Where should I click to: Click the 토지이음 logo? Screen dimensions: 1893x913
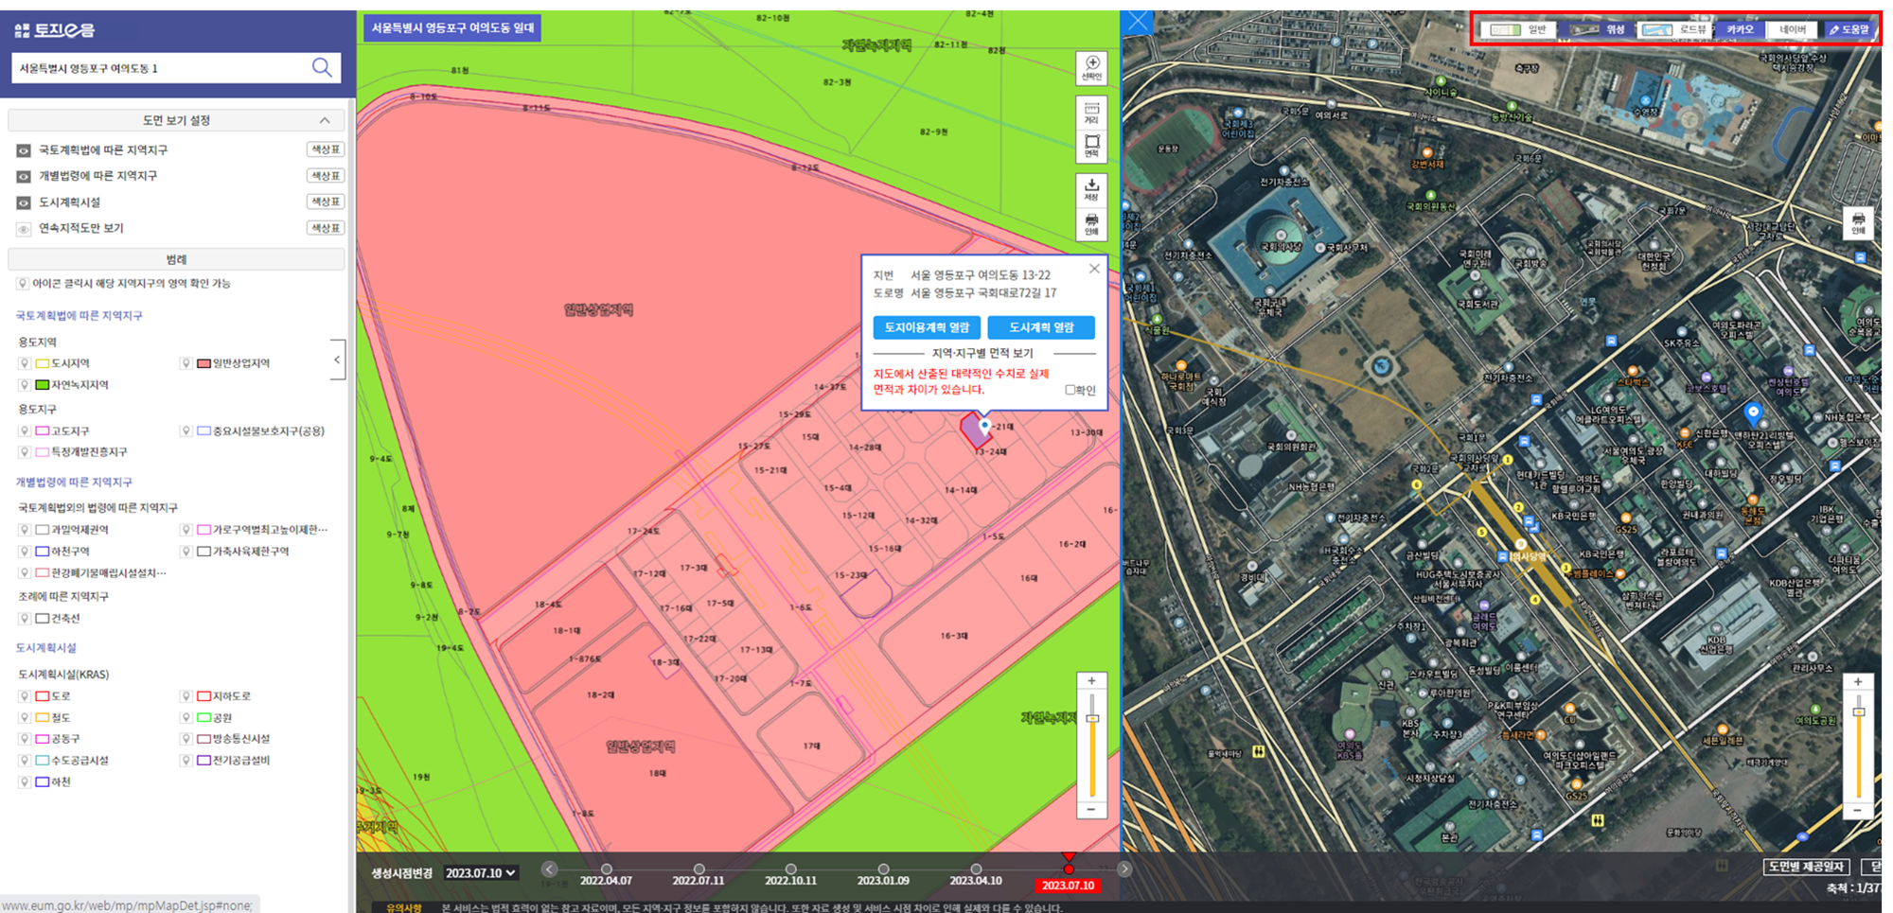(x=55, y=30)
